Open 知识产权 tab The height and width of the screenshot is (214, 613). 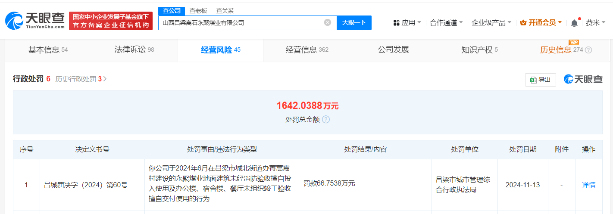coord(479,50)
